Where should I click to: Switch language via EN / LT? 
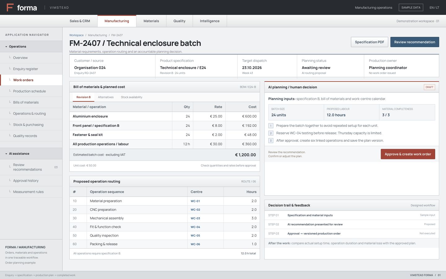coord(434,7)
